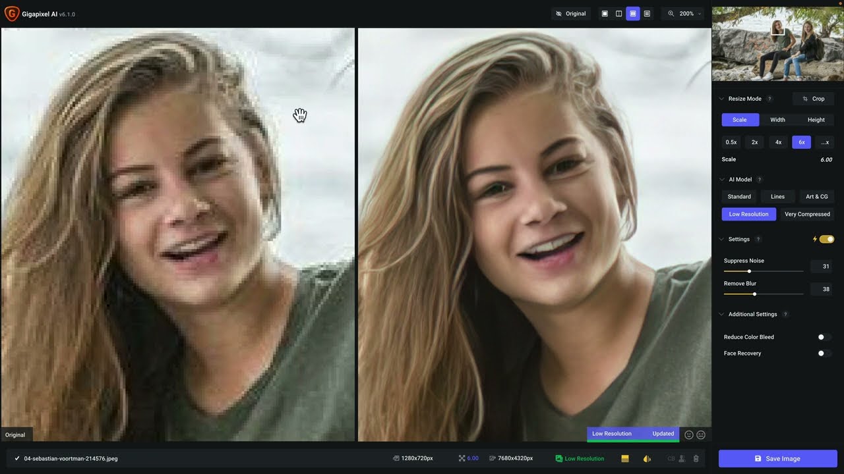Click the happy face feedback icon
The height and width of the screenshot is (474, 844).
tap(689, 434)
